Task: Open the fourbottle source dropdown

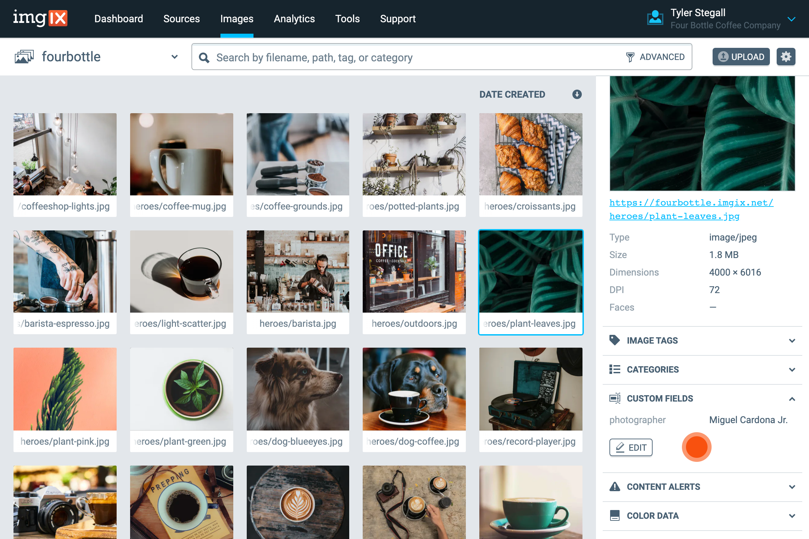Action: 174,57
